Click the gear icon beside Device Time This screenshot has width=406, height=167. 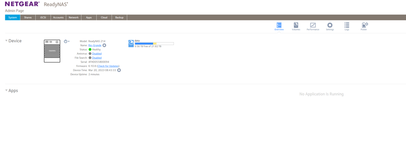click(x=119, y=70)
